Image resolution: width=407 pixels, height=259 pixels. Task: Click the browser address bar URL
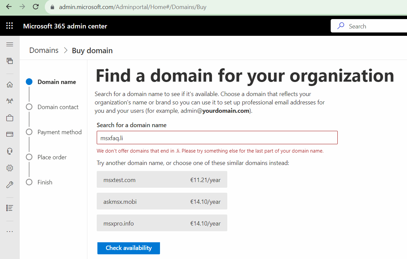tap(133, 7)
